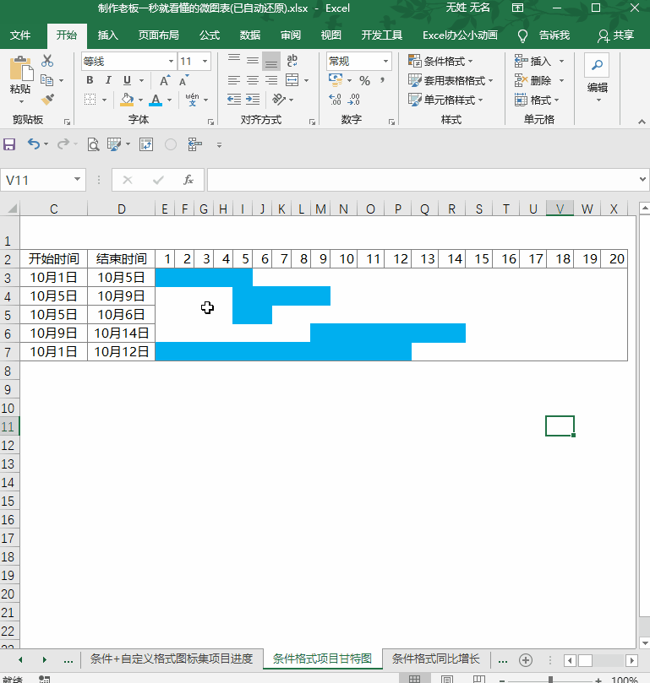
Task: Decrease font size button
Action: coord(183,80)
